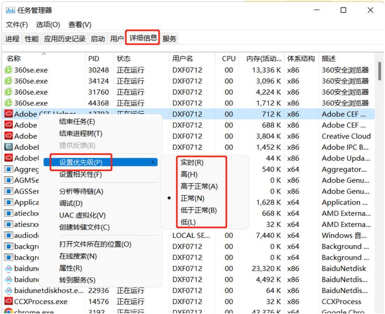This screenshot has height=314, width=385.
Task: Sort by the 描述 column header
Action: (x=346, y=58)
